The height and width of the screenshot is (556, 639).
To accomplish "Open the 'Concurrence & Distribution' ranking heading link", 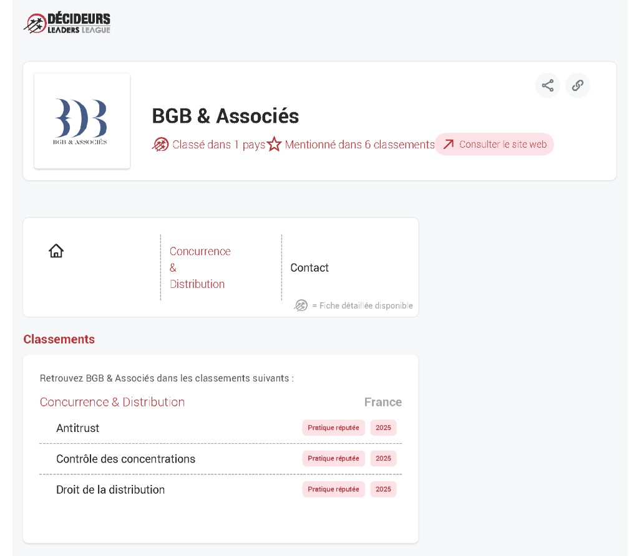I will click(x=112, y=402).
